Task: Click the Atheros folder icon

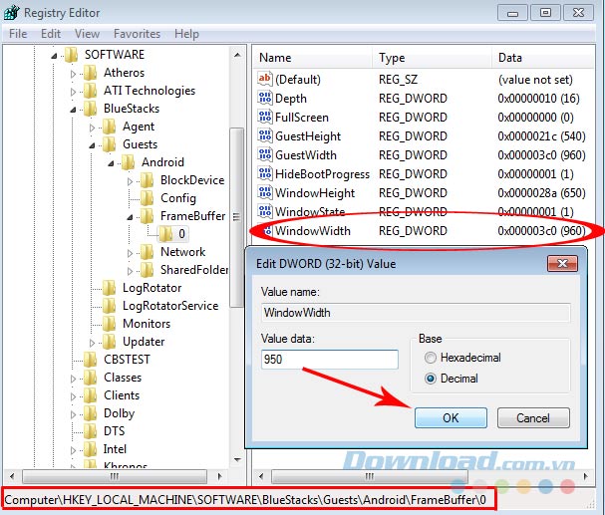Action: pos(91,73)
